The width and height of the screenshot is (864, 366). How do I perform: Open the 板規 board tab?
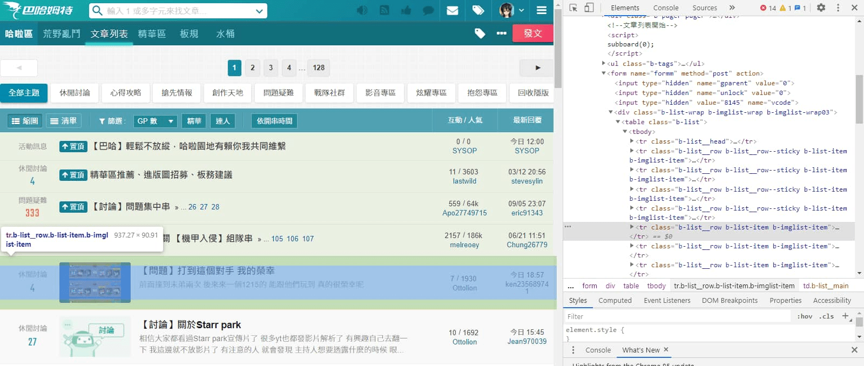189,33
